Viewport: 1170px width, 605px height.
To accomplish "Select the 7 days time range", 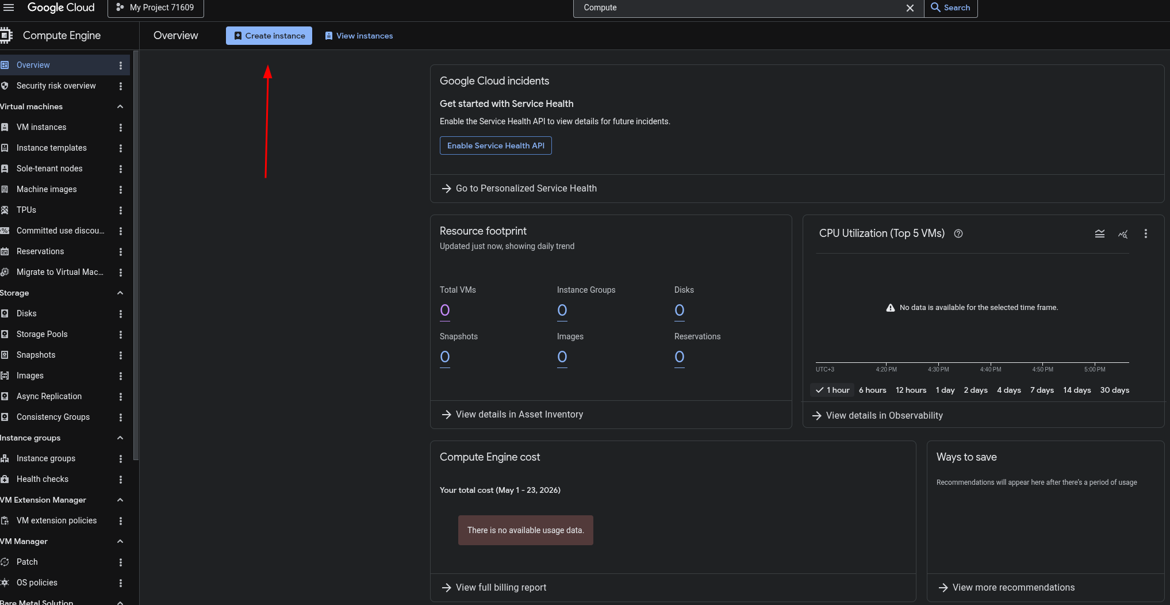I will [1042, 390].
